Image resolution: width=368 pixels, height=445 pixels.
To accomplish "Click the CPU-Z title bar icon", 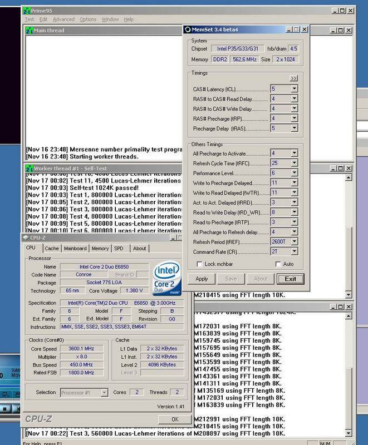I will (26, 238).
